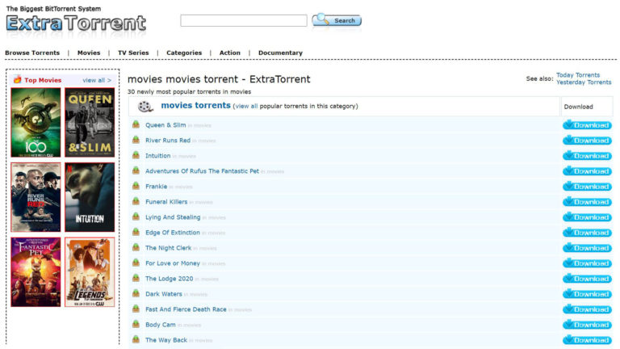Click the torrent icon beside Queen & Slim

(136, 125)
